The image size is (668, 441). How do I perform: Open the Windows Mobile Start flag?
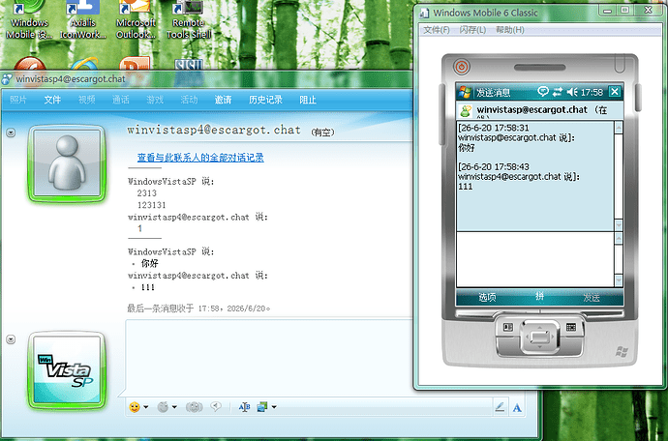(x=465, y=92)
